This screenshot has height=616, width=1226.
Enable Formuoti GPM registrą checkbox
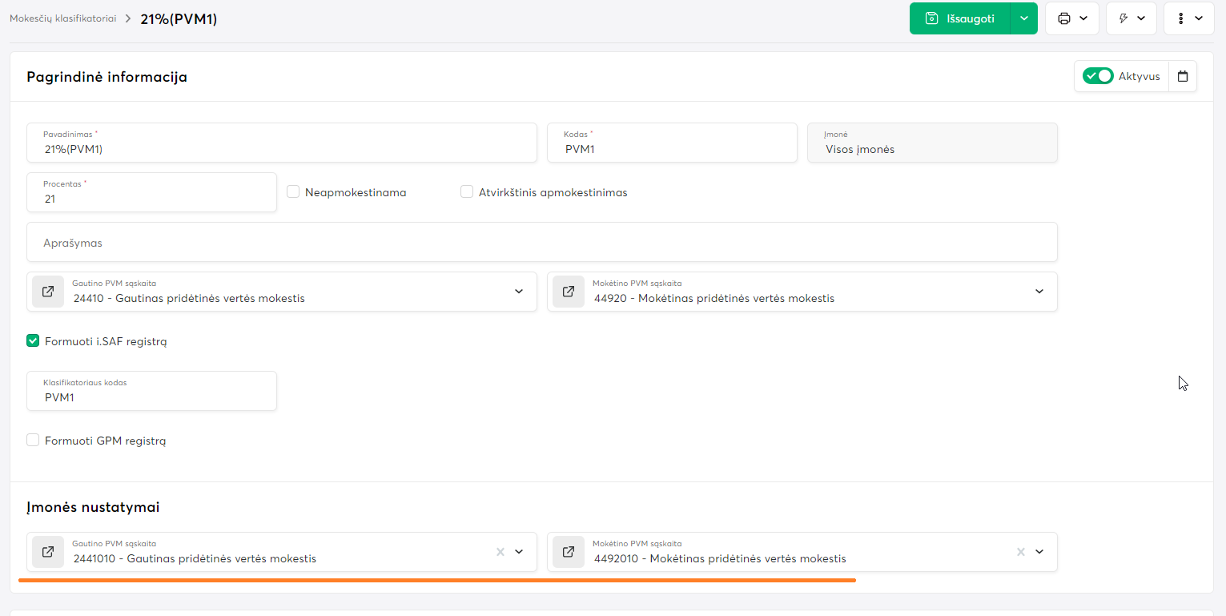(33, 441)
